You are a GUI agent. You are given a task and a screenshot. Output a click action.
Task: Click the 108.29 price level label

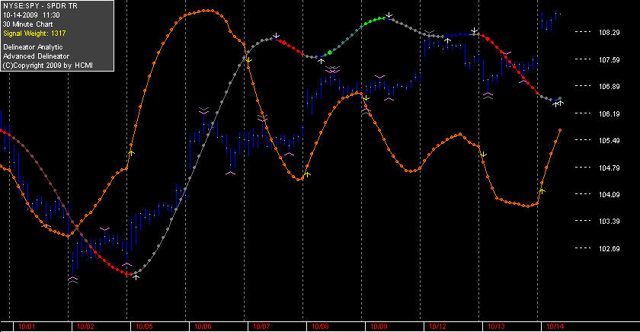tap(609, 33)
